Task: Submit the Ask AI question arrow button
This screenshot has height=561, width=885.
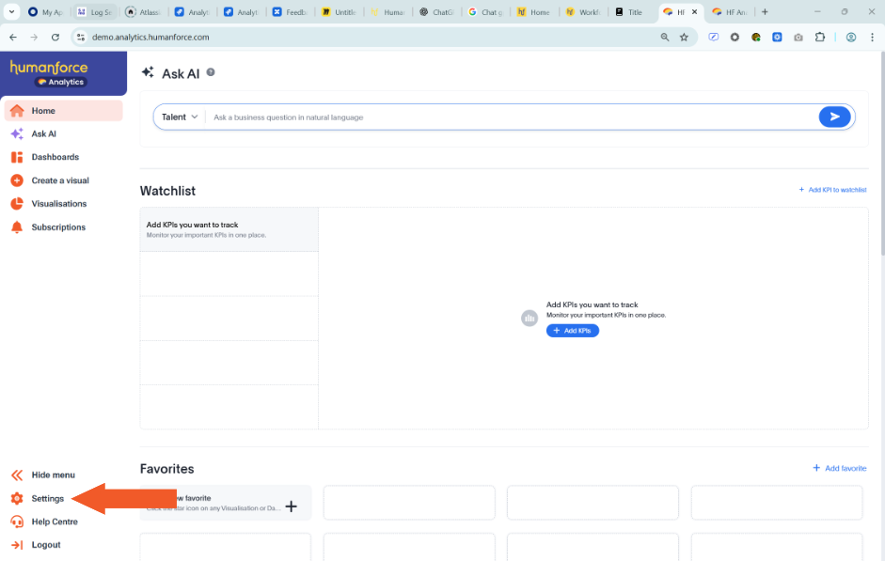Action: pyautogui.click(x=834, y=117)
